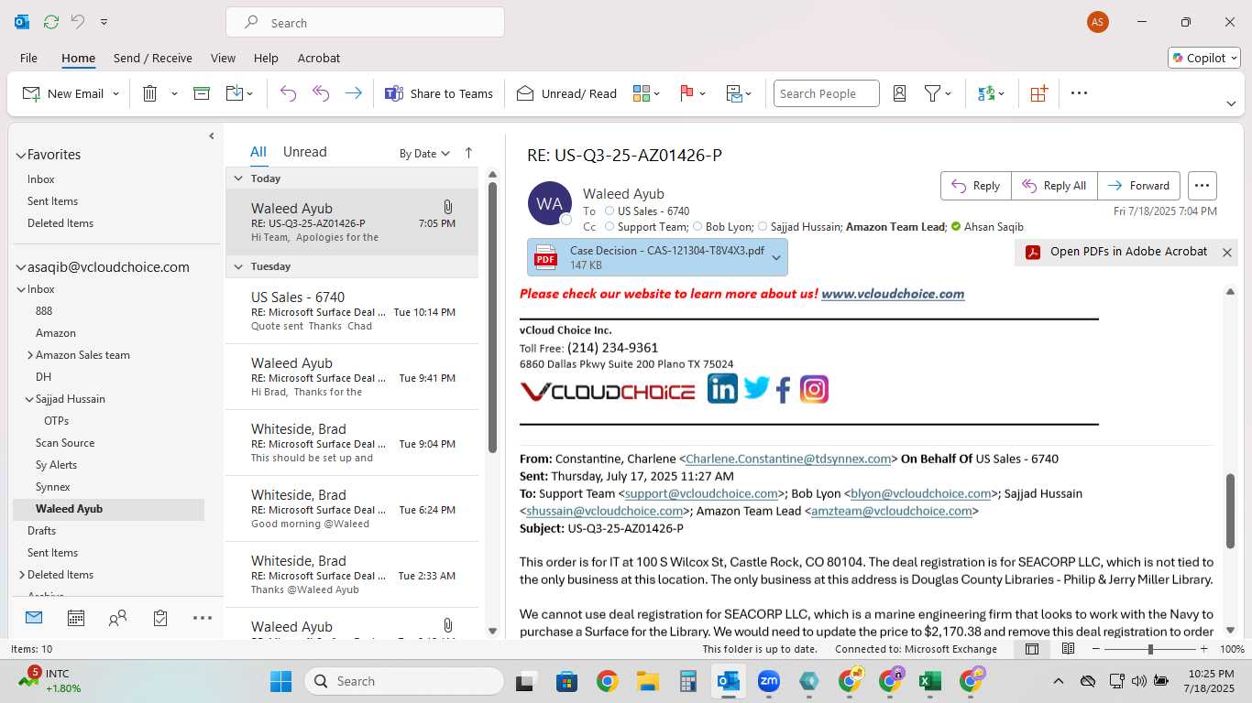
Task: Click the Search People field
Action: coord(826,93)
